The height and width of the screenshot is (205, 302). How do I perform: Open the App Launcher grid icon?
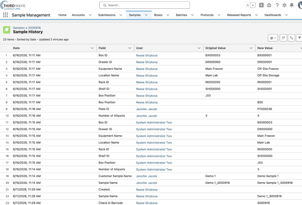(5, 15)
